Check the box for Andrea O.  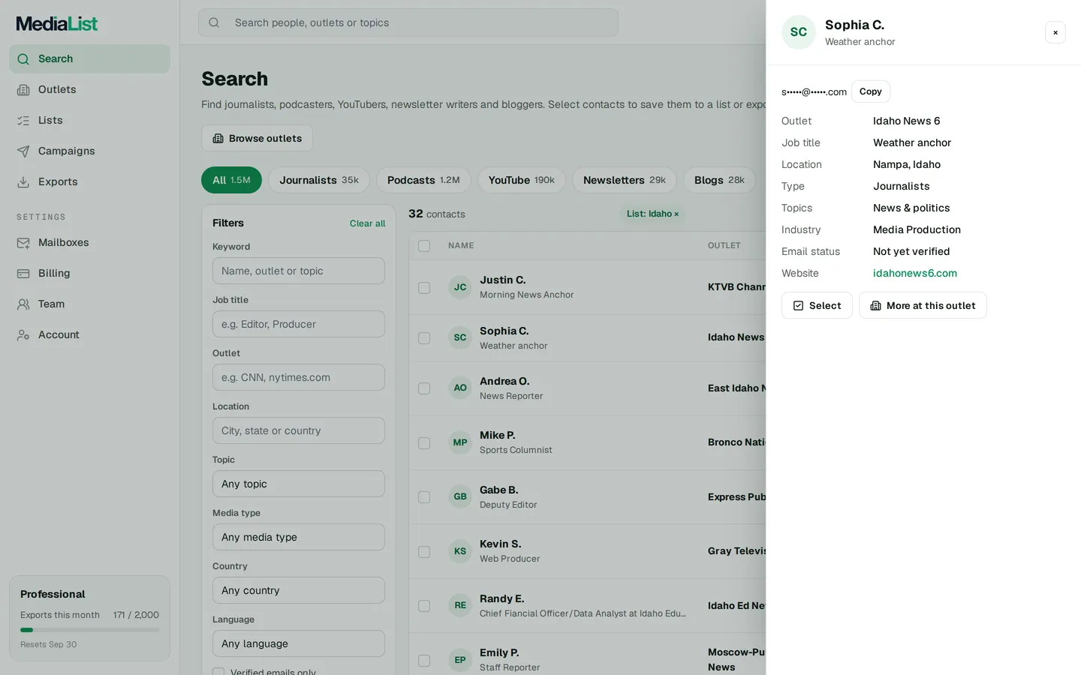coord(424,388)
